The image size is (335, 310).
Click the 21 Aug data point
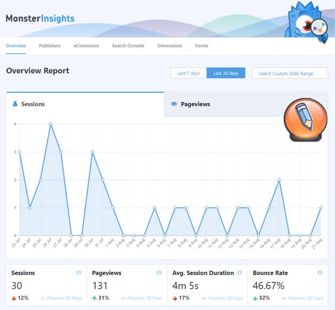[x=321, y=208]
